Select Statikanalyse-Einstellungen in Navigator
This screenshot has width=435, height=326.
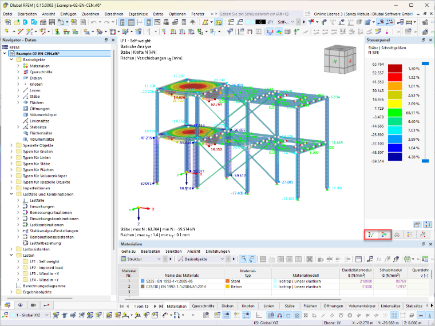pos(54,231)
